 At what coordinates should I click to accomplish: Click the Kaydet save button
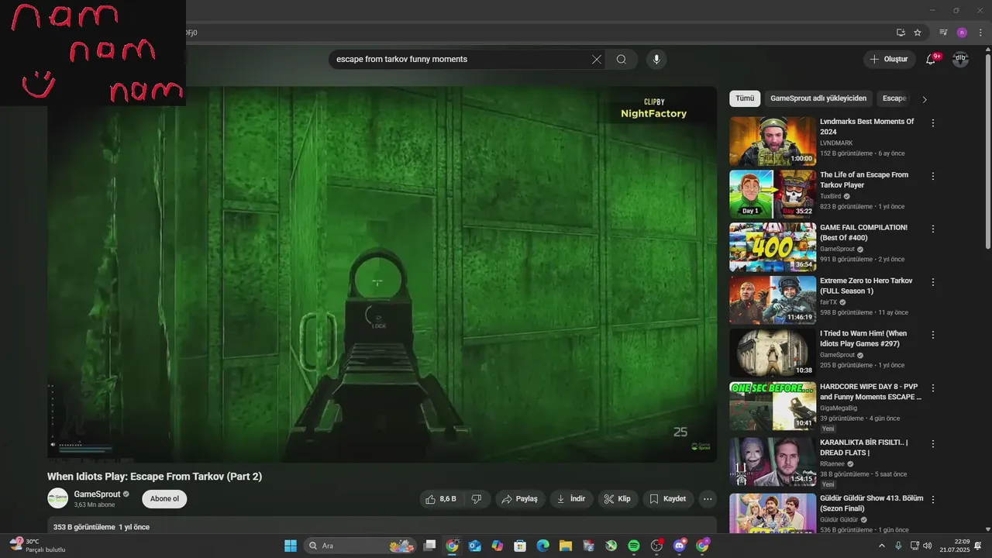click(x=668, y=499)
